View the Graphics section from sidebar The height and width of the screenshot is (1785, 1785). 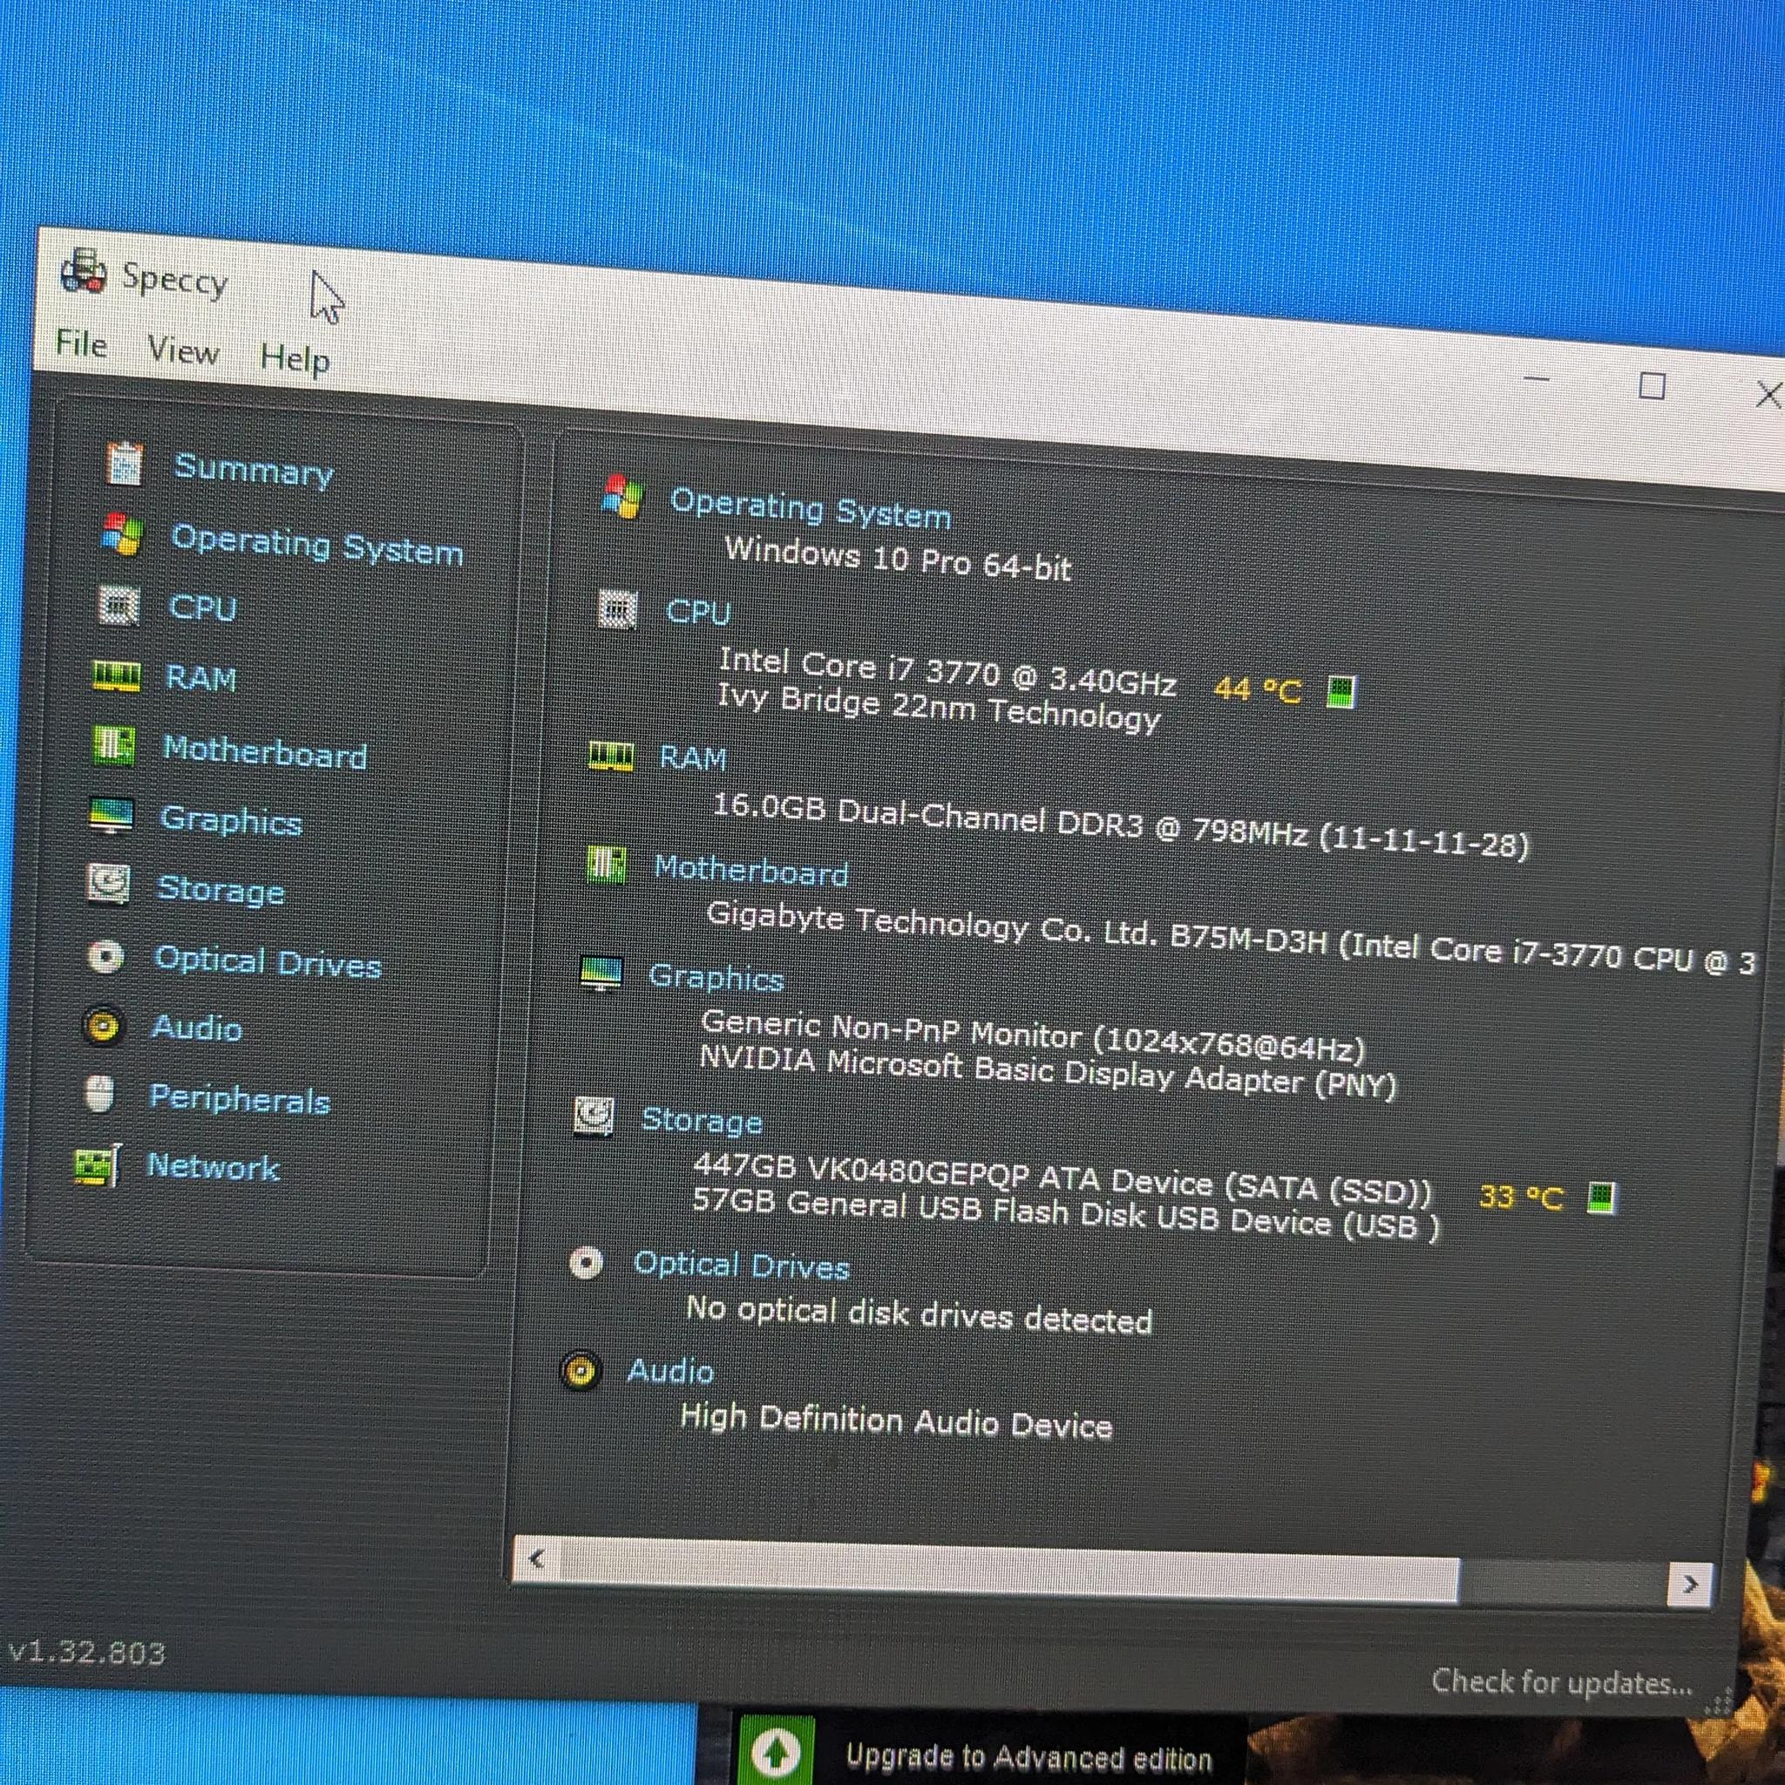tap(231, 820)
